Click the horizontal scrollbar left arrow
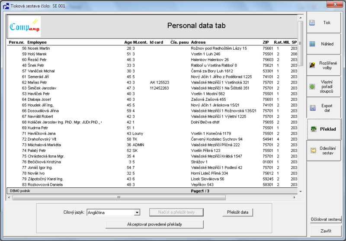This screenshot has height=241, width=346. (9, 197)
